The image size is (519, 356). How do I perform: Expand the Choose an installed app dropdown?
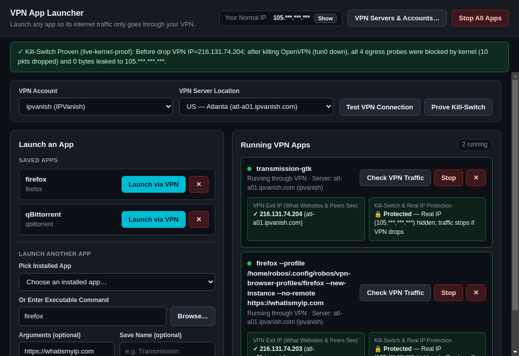117,282
